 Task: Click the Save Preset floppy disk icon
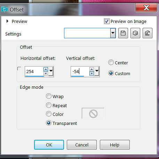point(123,33)
